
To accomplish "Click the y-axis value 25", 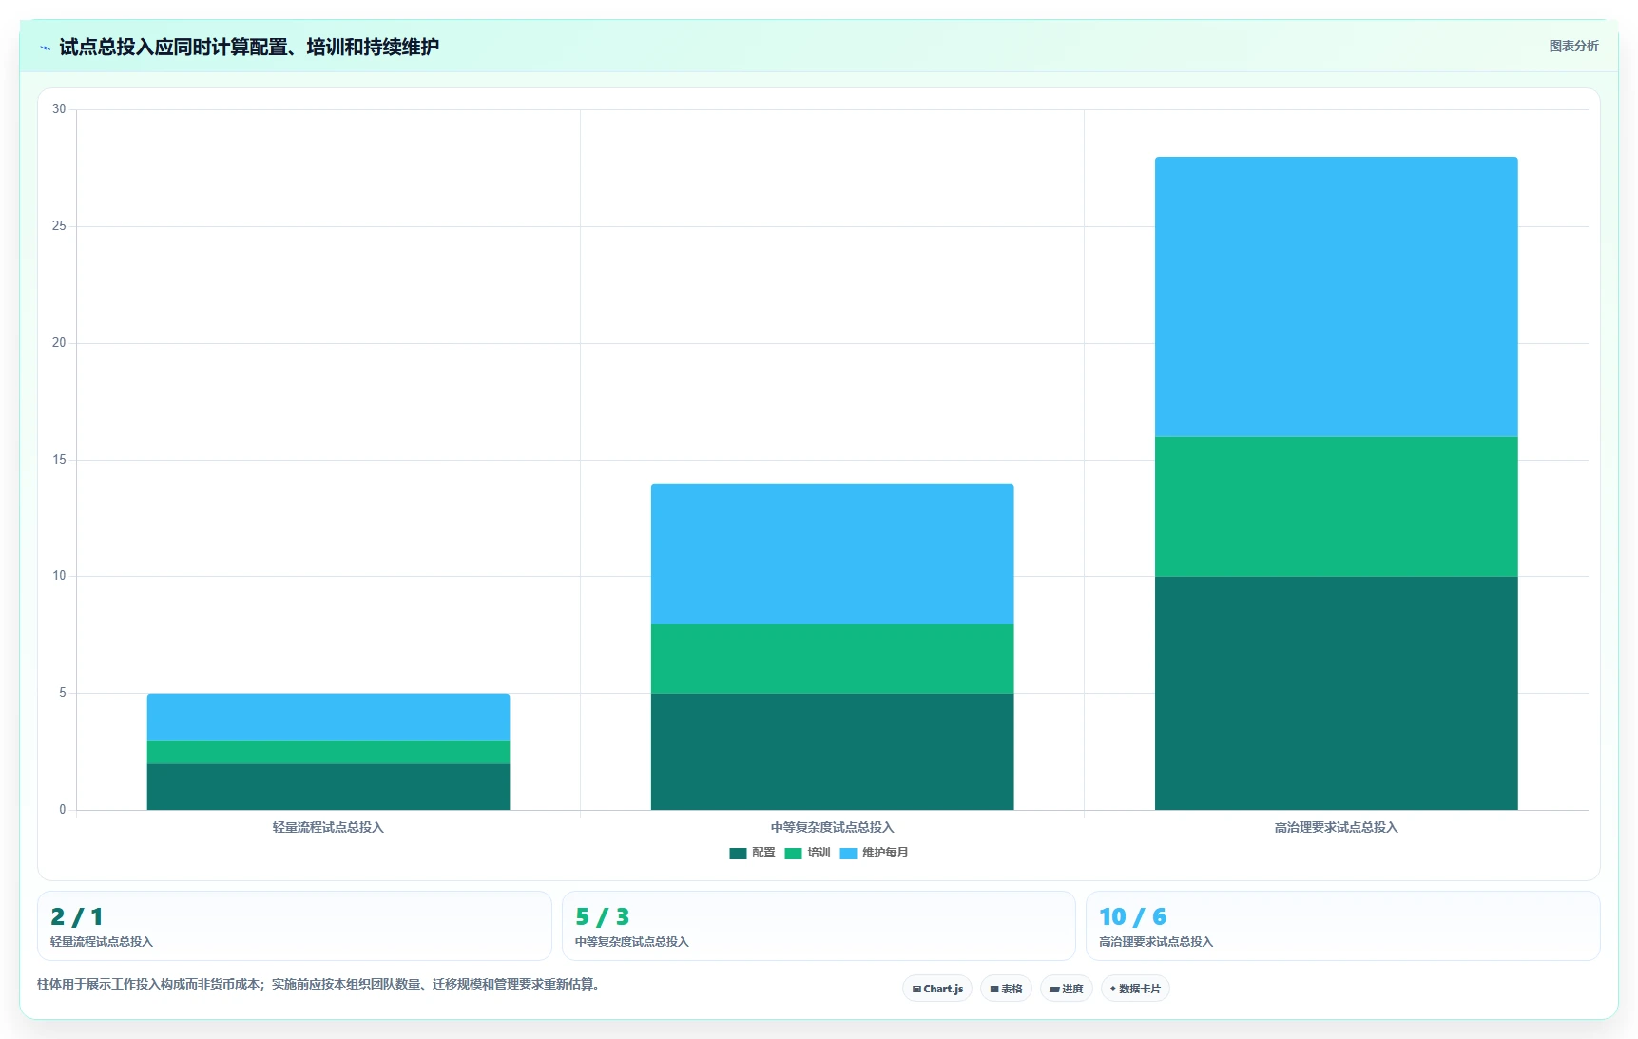I will click(x=59, y=226).
